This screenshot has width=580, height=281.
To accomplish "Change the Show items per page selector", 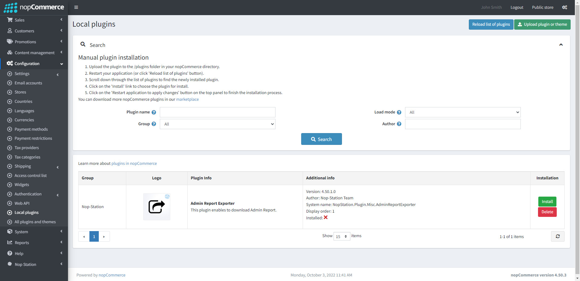I will coord(342,237).
